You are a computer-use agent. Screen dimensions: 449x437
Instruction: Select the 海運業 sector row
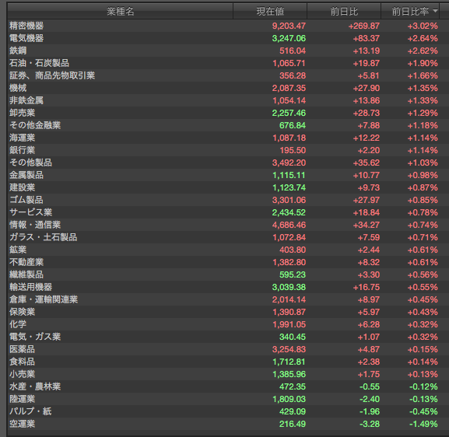pyautogui.click(x=228, y=138)
